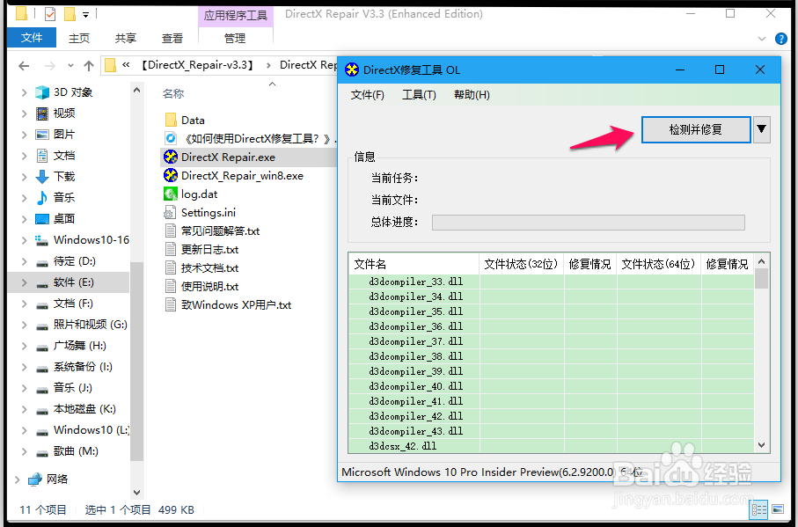Switch to the 主页 ribbon tab
The height and width of the screenshot is (527, 798).
coord(79,38)
